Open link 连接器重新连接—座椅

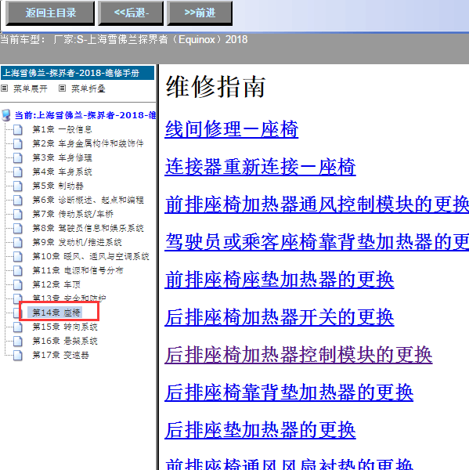261,167
